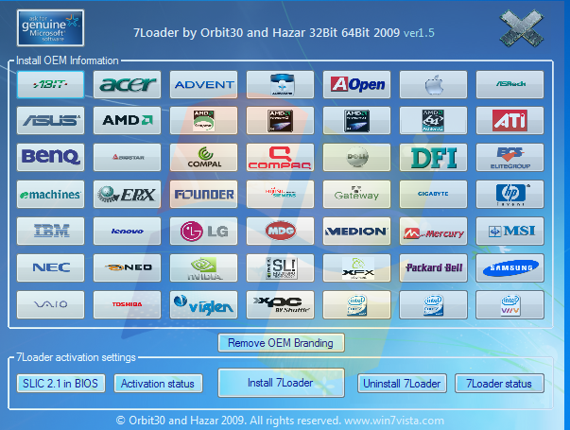The width and height of the screenshot is (570, 430).
Task: Click the genuine Microsoft software badge
Action: (50, 28)
